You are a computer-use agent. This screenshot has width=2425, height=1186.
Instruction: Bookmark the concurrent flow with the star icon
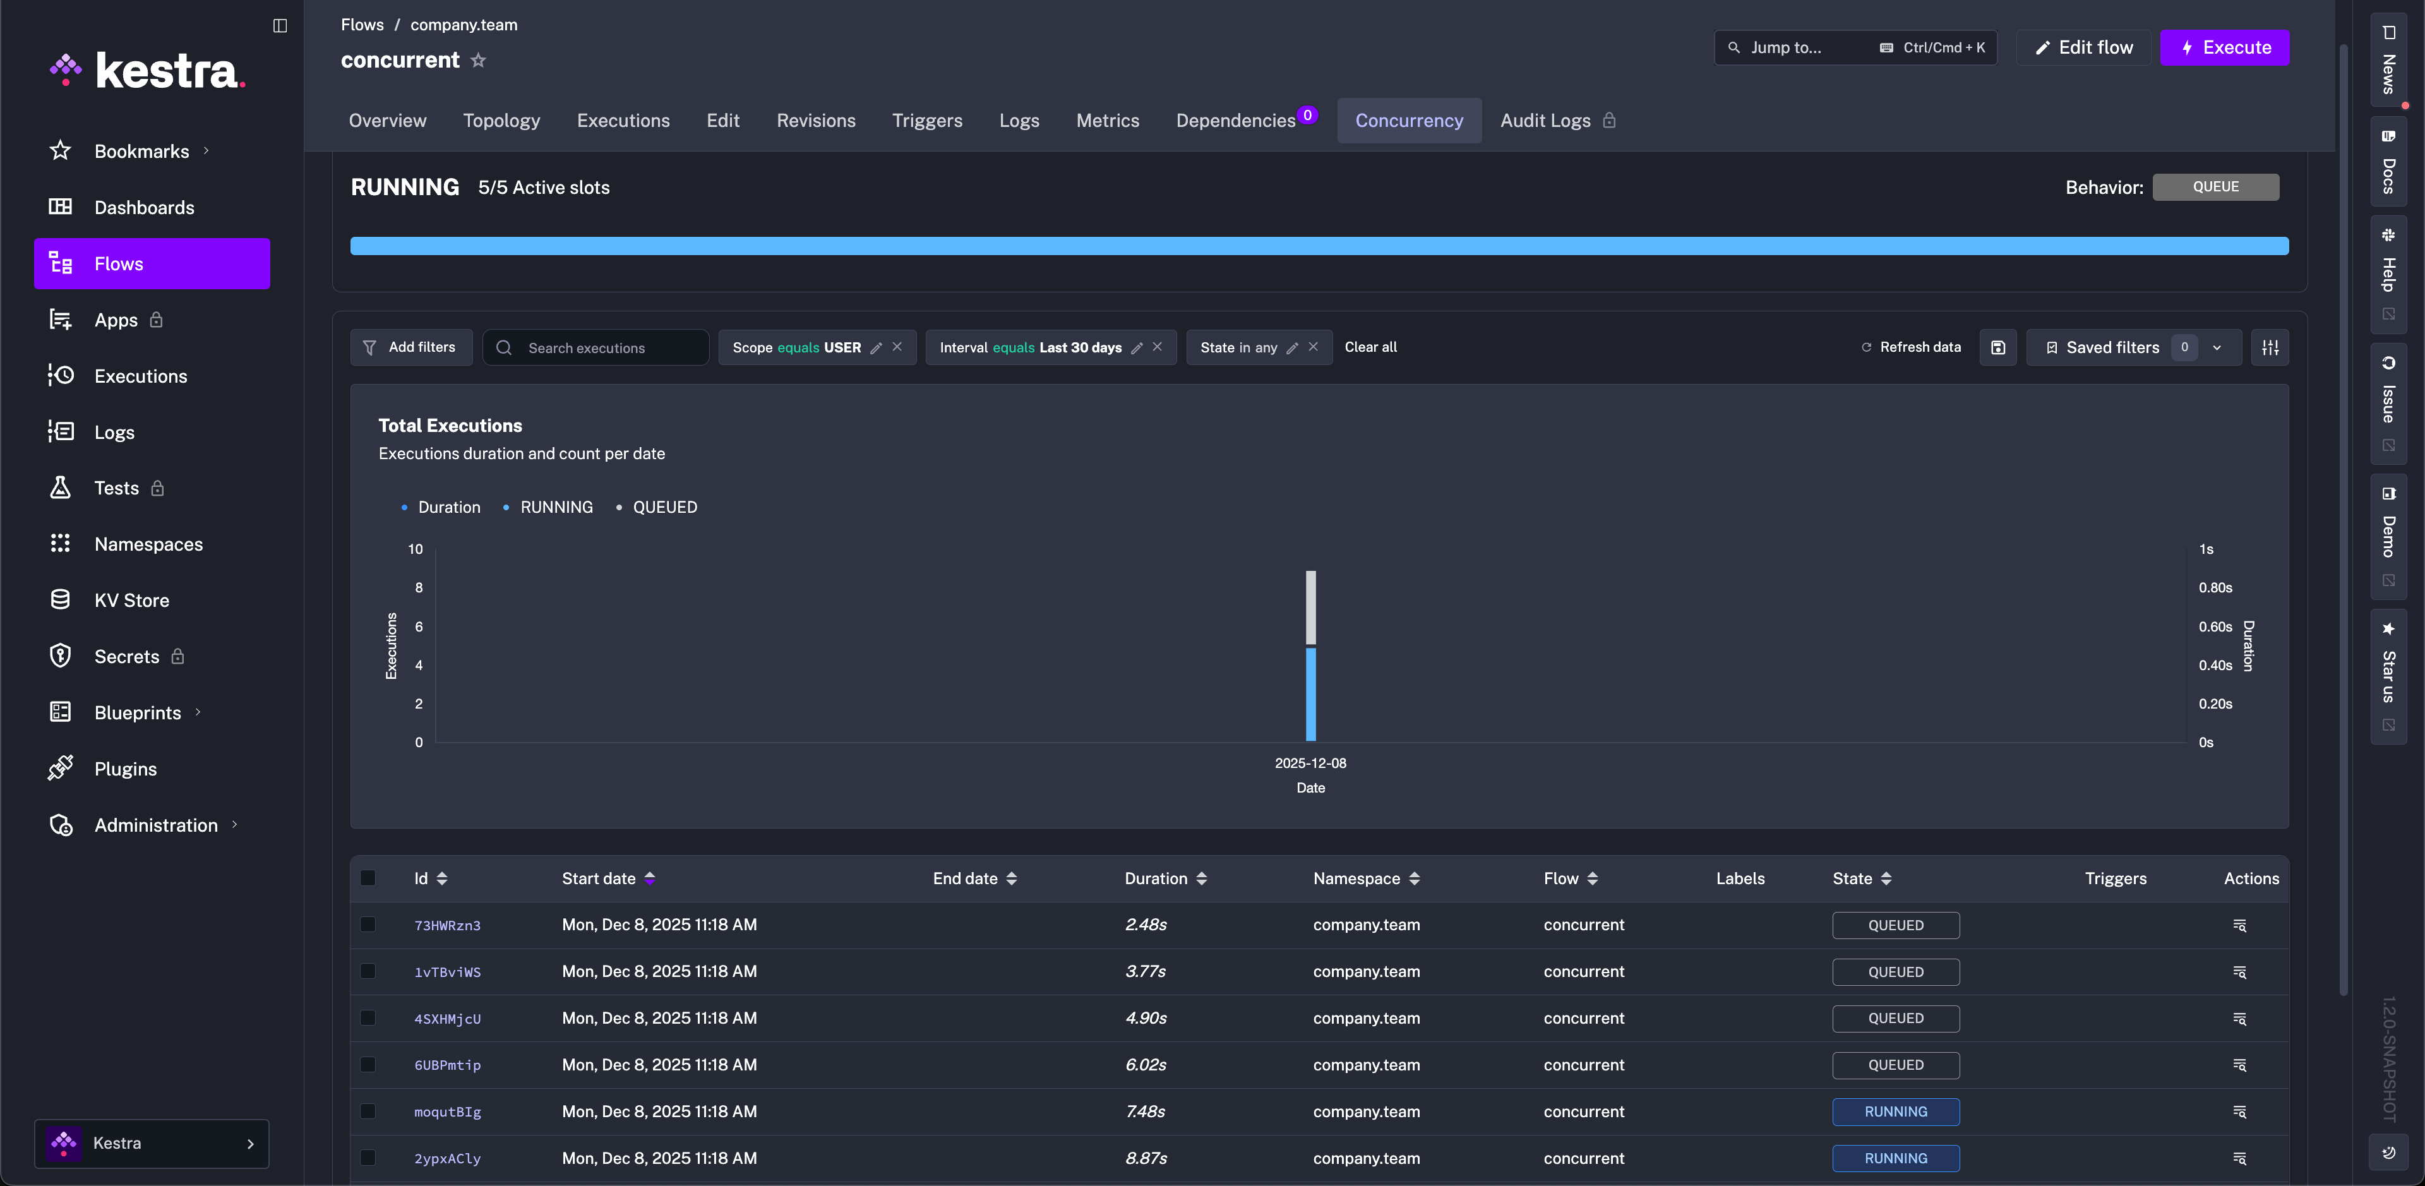(478, 60)
